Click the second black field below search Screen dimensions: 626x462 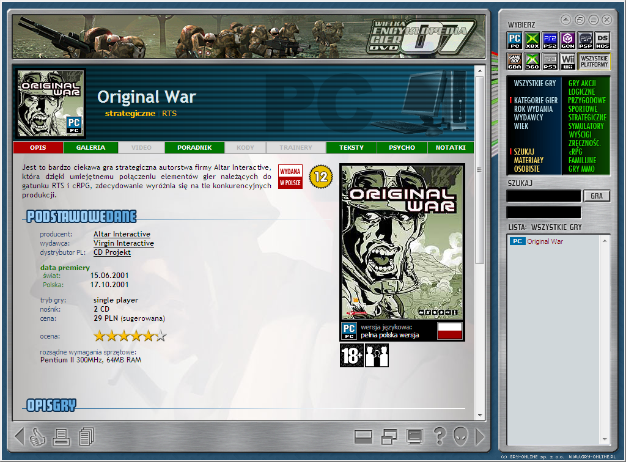tap(543, 212)
